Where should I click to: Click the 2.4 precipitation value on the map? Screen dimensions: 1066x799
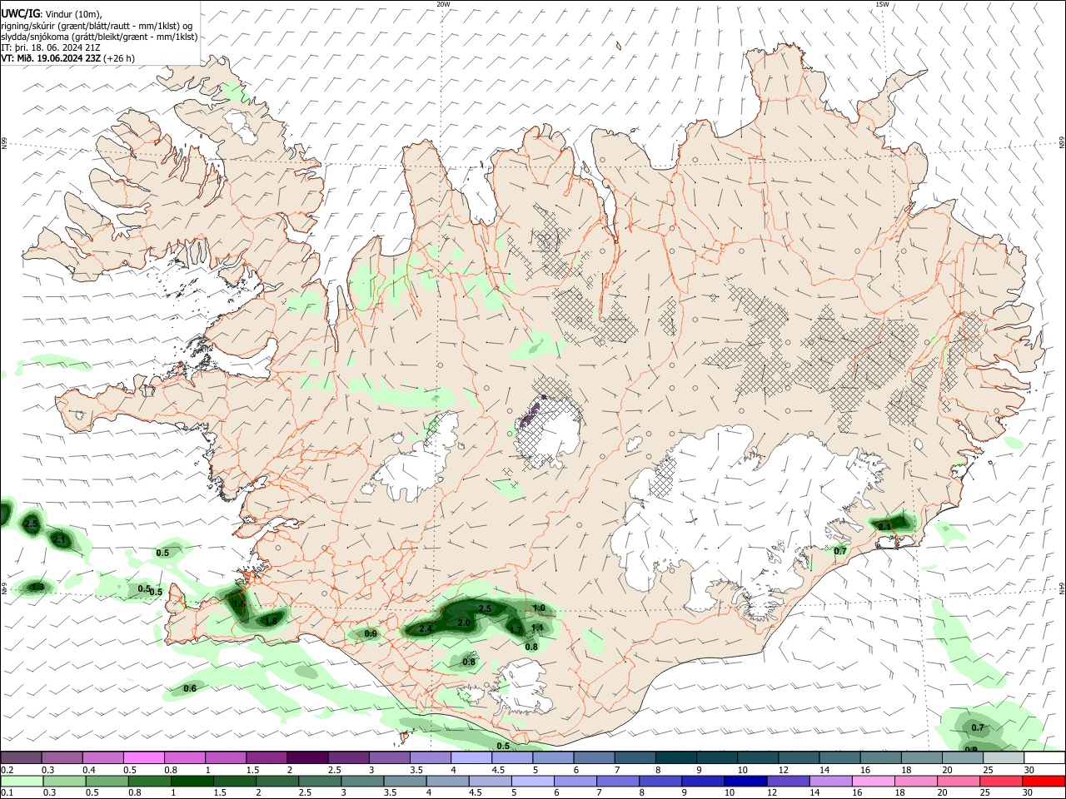click(x=426, y=628)
